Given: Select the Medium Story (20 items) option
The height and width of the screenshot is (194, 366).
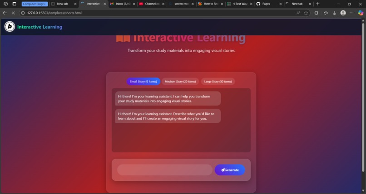Looking at the screenshot, I should click(180, 82).
